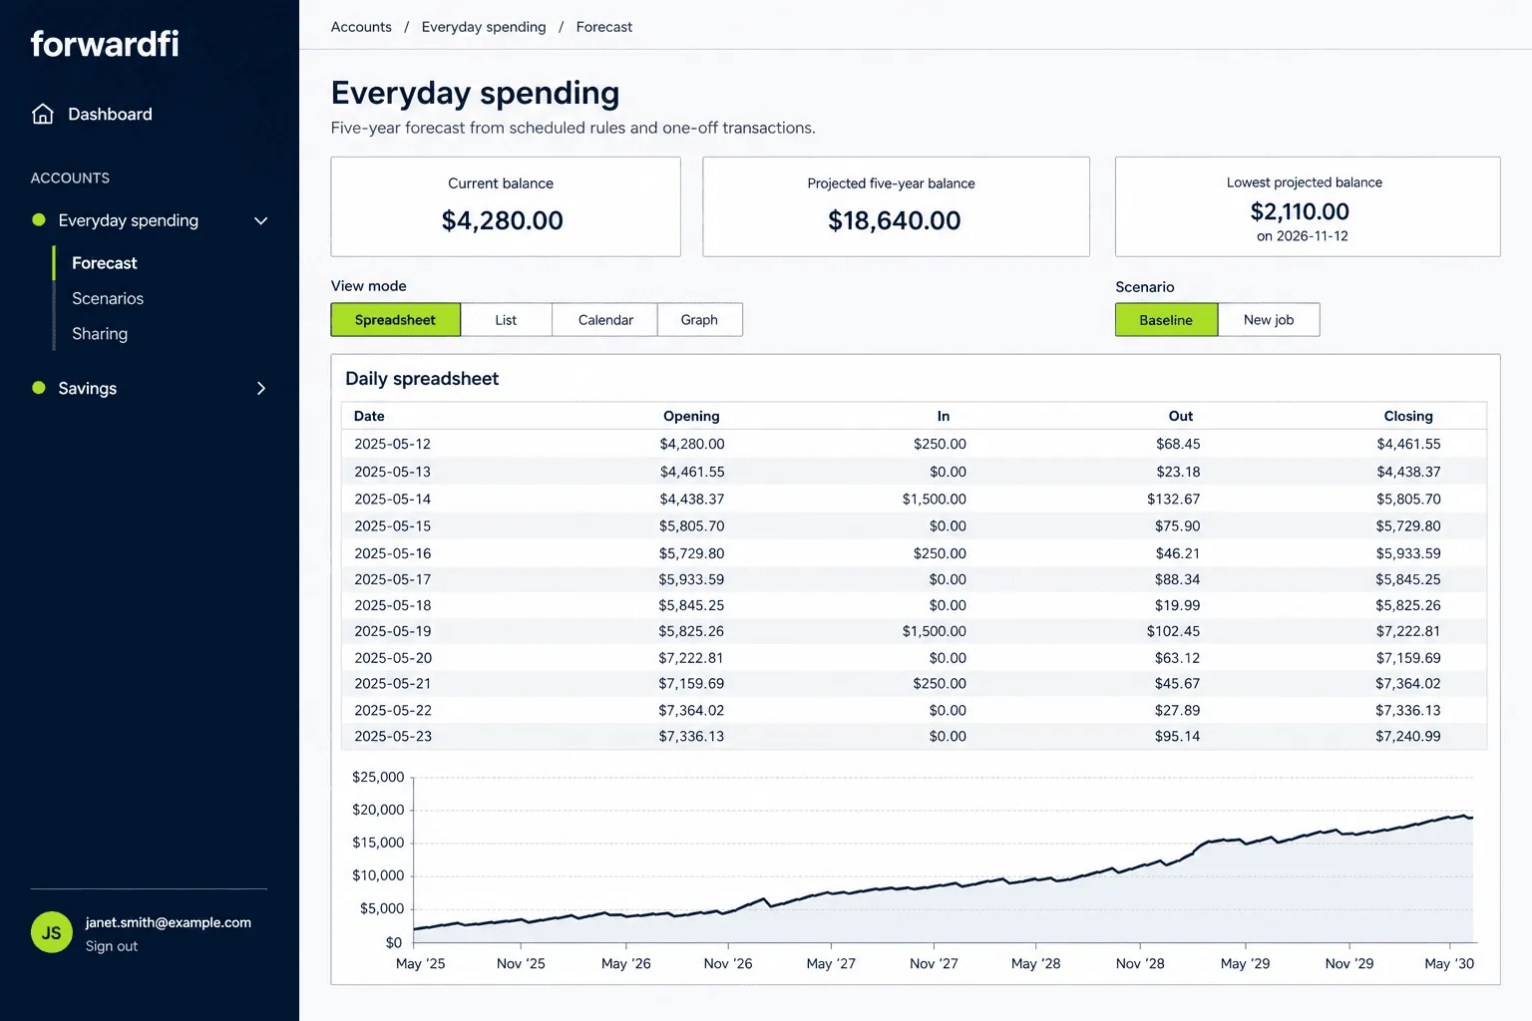Click the $20,000 chart axis label
The height and width of the screenshot is (1021, 1532).
(x=378, y=810)
